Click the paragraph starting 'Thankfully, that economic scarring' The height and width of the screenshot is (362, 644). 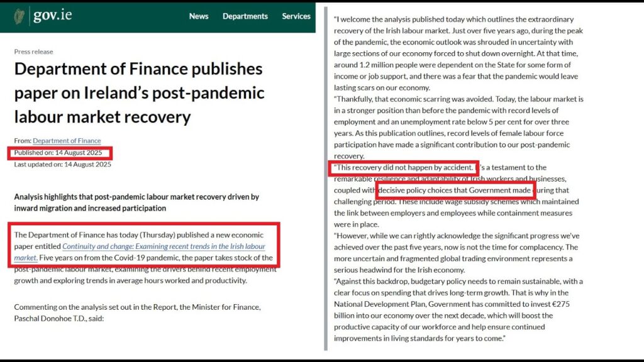[x=459, y=127]
